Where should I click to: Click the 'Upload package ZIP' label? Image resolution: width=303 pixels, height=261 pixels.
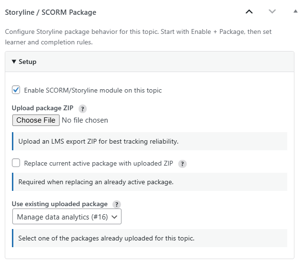[42, 108]
